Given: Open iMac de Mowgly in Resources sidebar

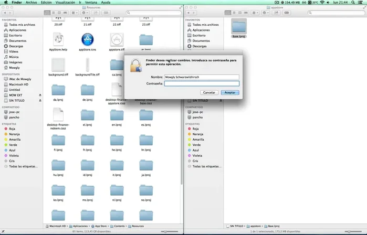Looking at the screenshot, I should [x=20, y=79].
